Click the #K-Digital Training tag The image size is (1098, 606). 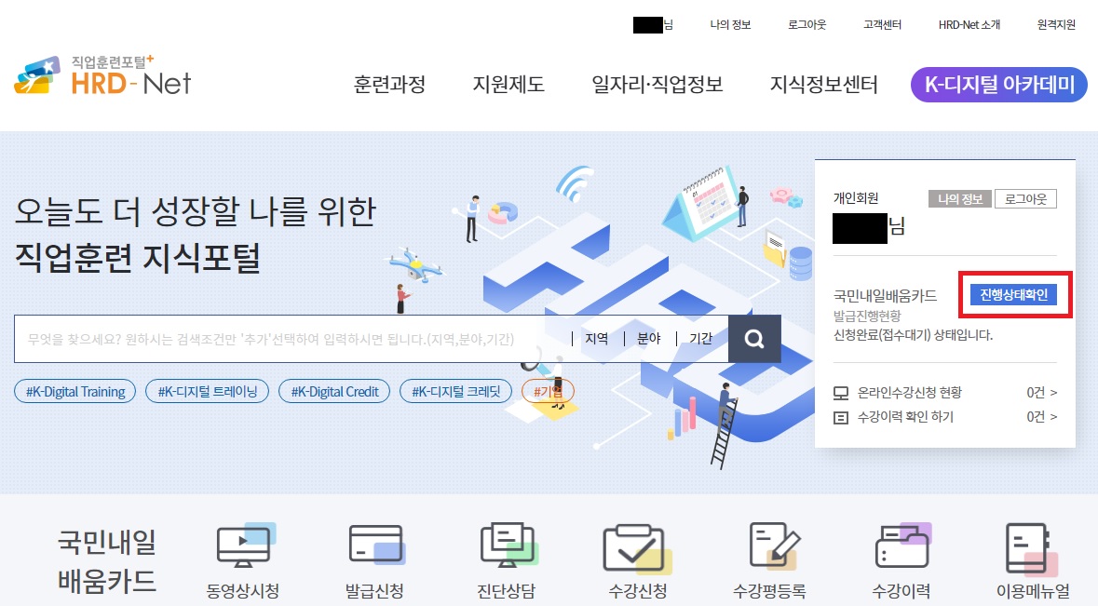point(75,391)
